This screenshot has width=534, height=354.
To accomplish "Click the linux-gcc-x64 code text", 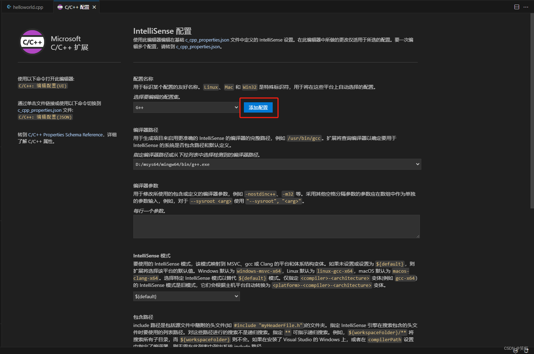I will pyautogui.click(x=335, y=271).
